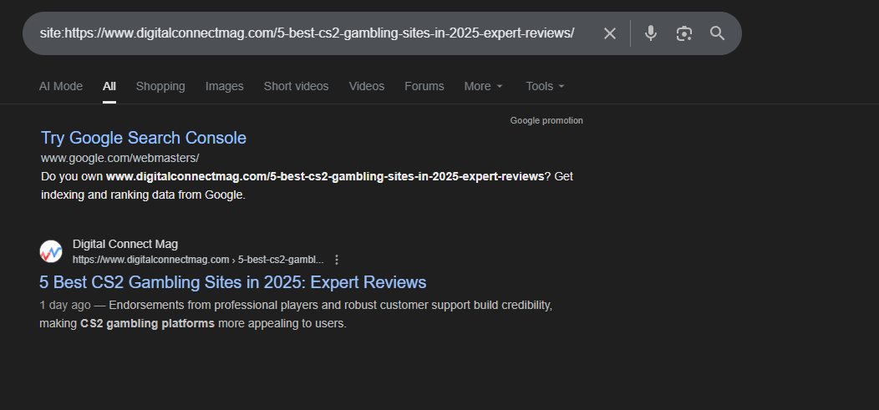Switch to the Images tab
879x410 pixels.
(224, 86)
